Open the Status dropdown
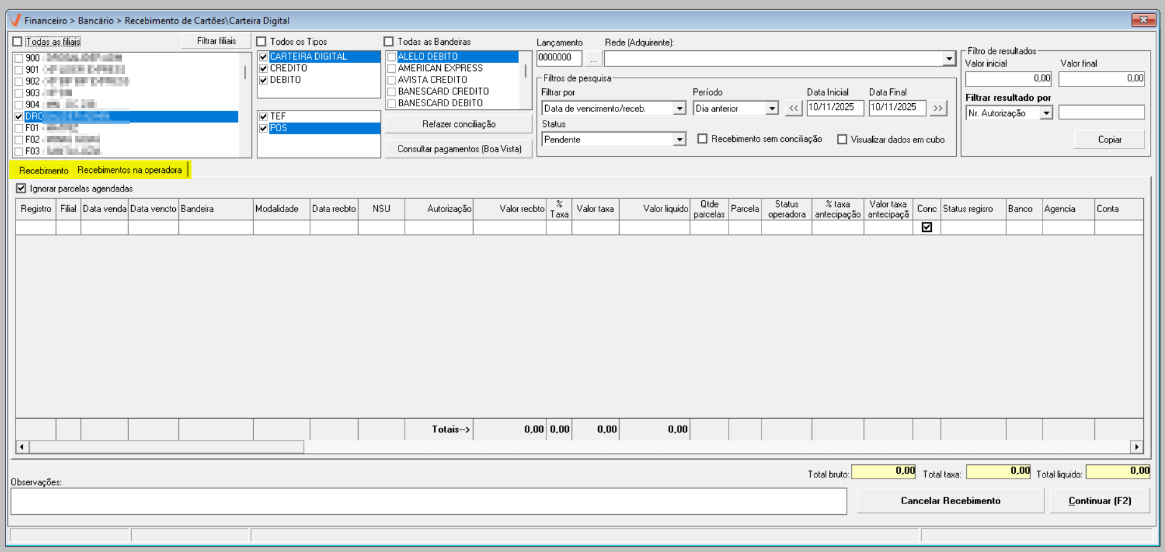The width and height of the screenshot is (1165, 552). [679, 140]
